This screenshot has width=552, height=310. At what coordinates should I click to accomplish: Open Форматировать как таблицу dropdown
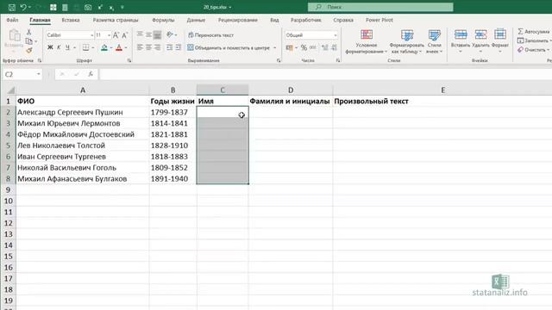406,42
